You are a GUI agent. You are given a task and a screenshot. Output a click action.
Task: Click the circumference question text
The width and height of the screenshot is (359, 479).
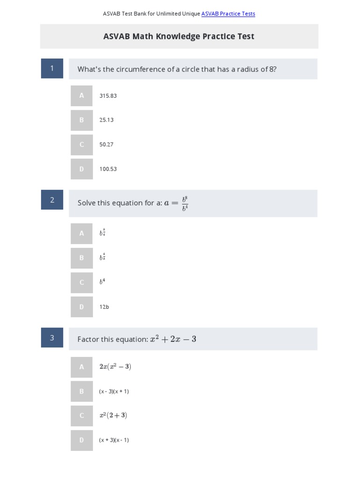177,69
